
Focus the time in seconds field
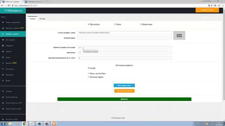124,48
